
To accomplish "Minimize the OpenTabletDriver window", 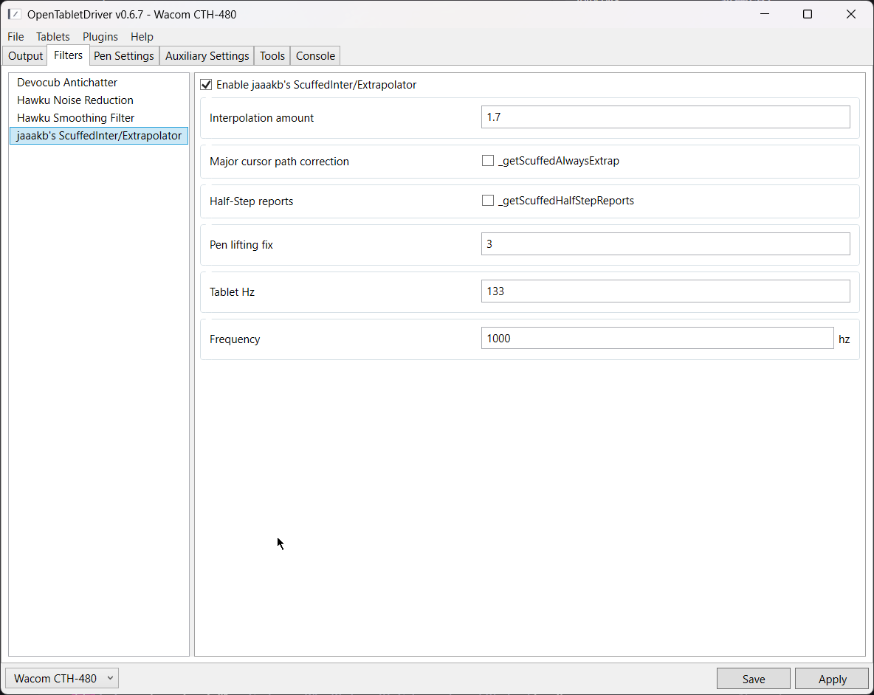I will click(765, 14).
